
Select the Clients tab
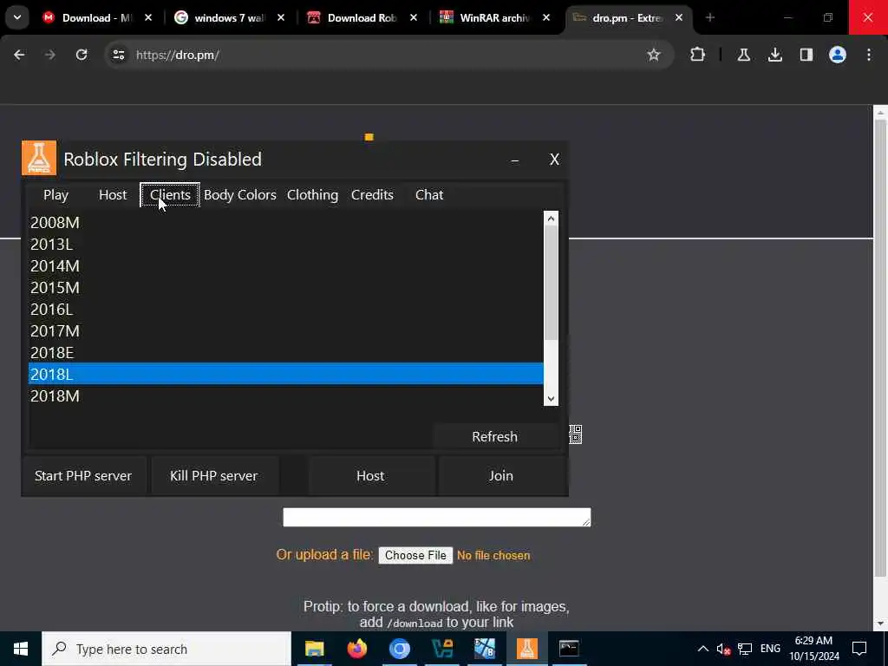[x=170, y=195]
